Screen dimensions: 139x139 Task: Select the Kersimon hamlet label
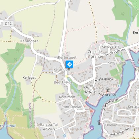[x=67, y=97]
